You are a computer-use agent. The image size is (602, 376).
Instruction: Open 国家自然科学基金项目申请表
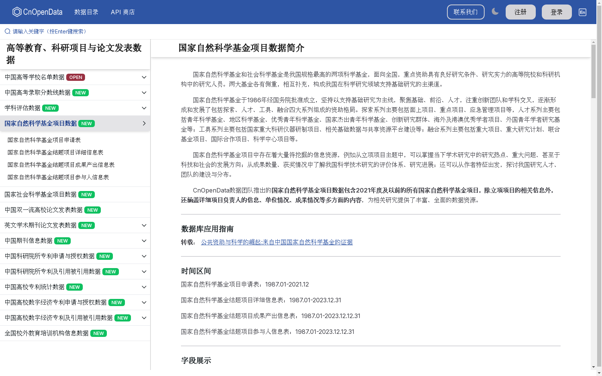click(x=44, y=140)
